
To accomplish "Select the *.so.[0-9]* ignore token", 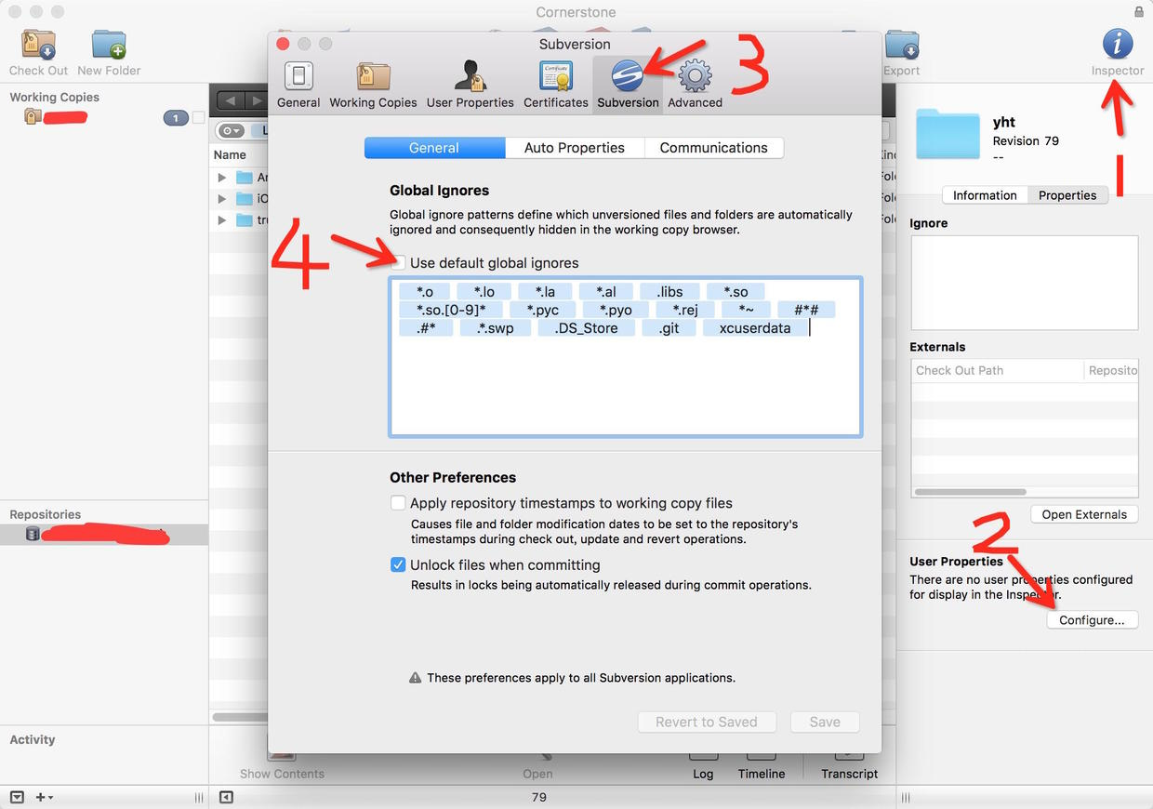I will (x=451, y=310).
